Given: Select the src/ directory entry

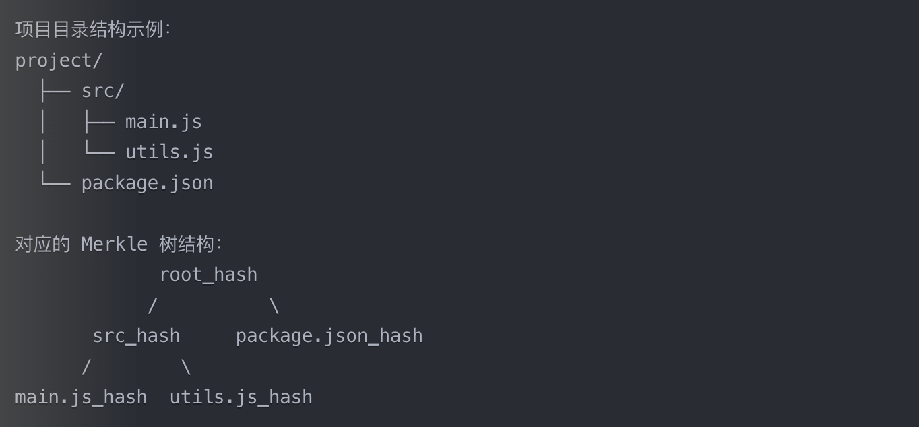Looking at the screenshot, I should (x=103, y=91).
